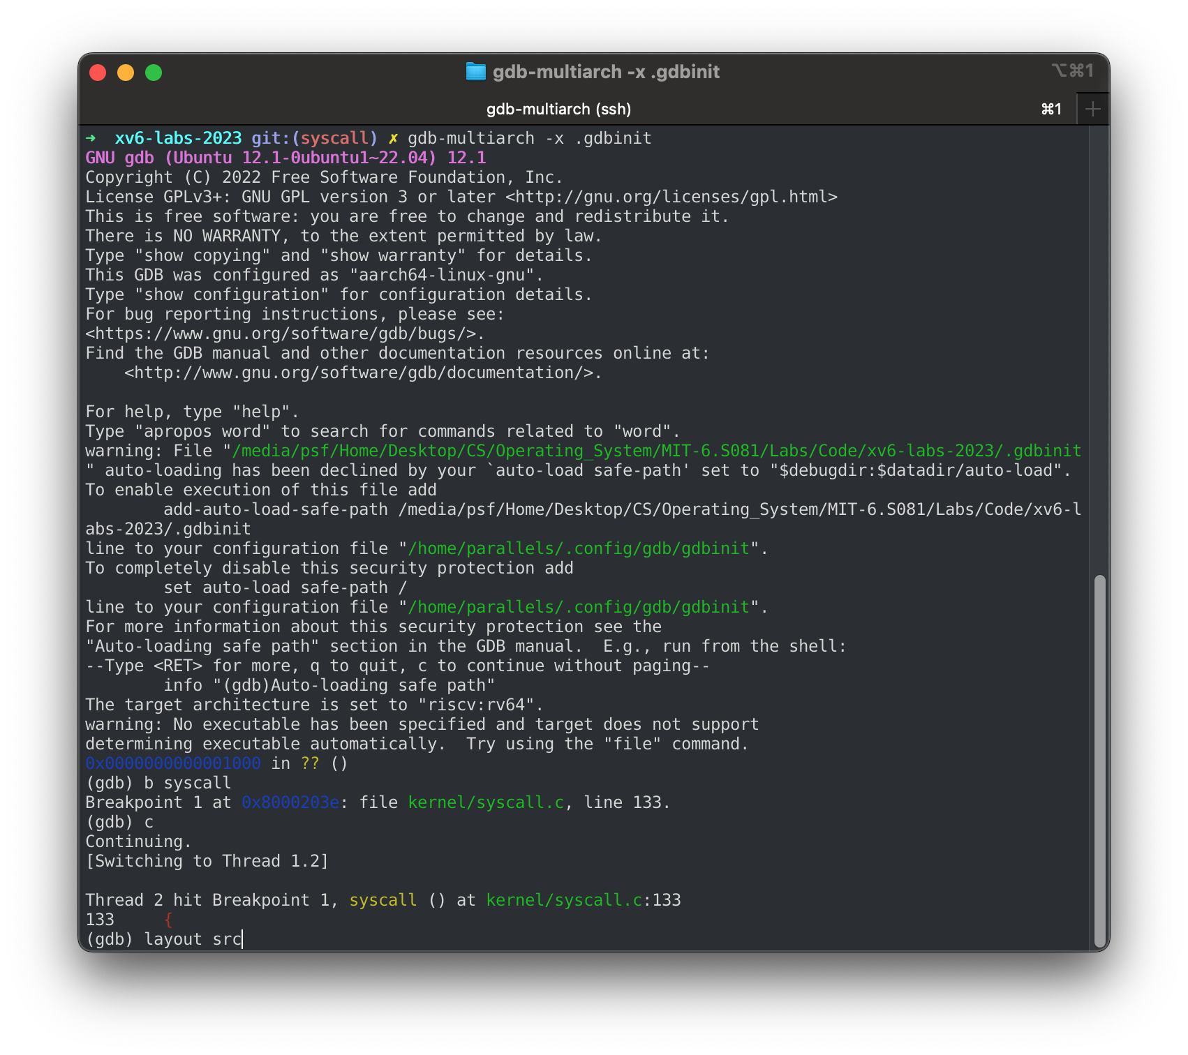1188x1055 pixels.
Task: Click the green zoom traffic light
Action: [x=154, y=72]
